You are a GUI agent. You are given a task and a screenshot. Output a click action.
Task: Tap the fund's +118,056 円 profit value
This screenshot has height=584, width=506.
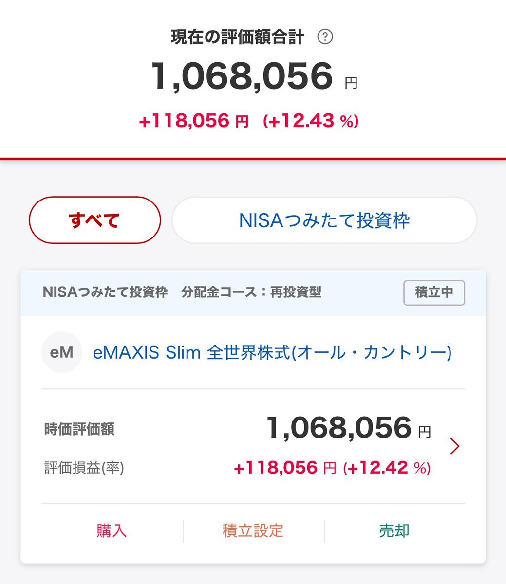click(285, 468)
